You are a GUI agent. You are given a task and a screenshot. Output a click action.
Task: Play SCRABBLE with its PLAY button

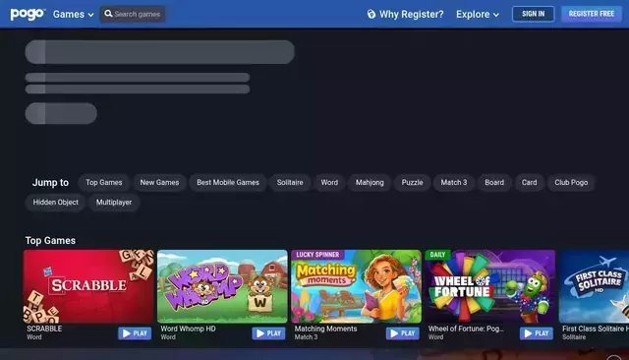[x=135, y=333]
